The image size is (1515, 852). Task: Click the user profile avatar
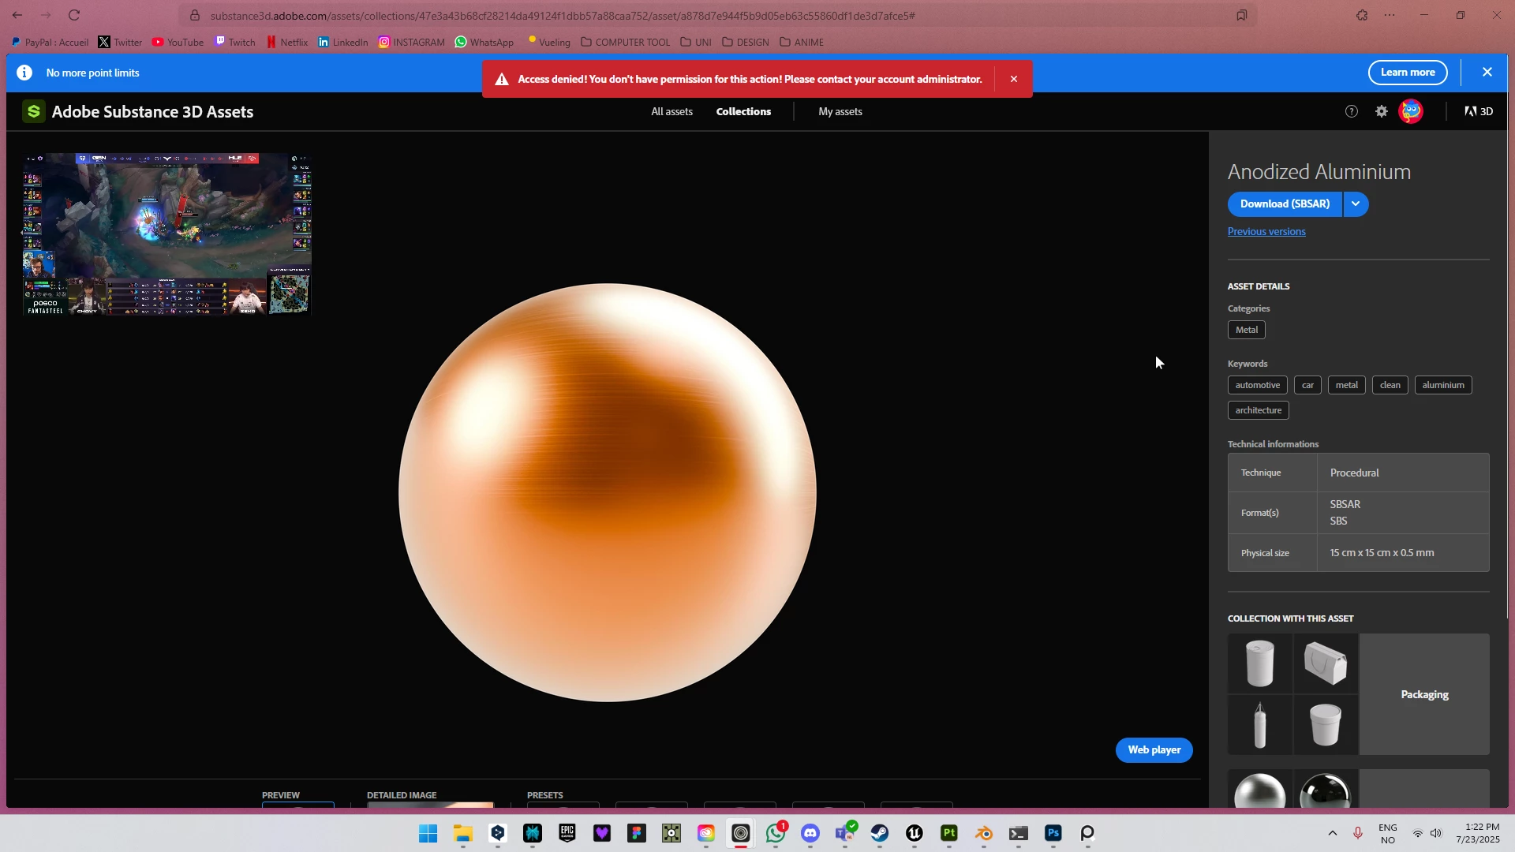[x=1411, y=111]
